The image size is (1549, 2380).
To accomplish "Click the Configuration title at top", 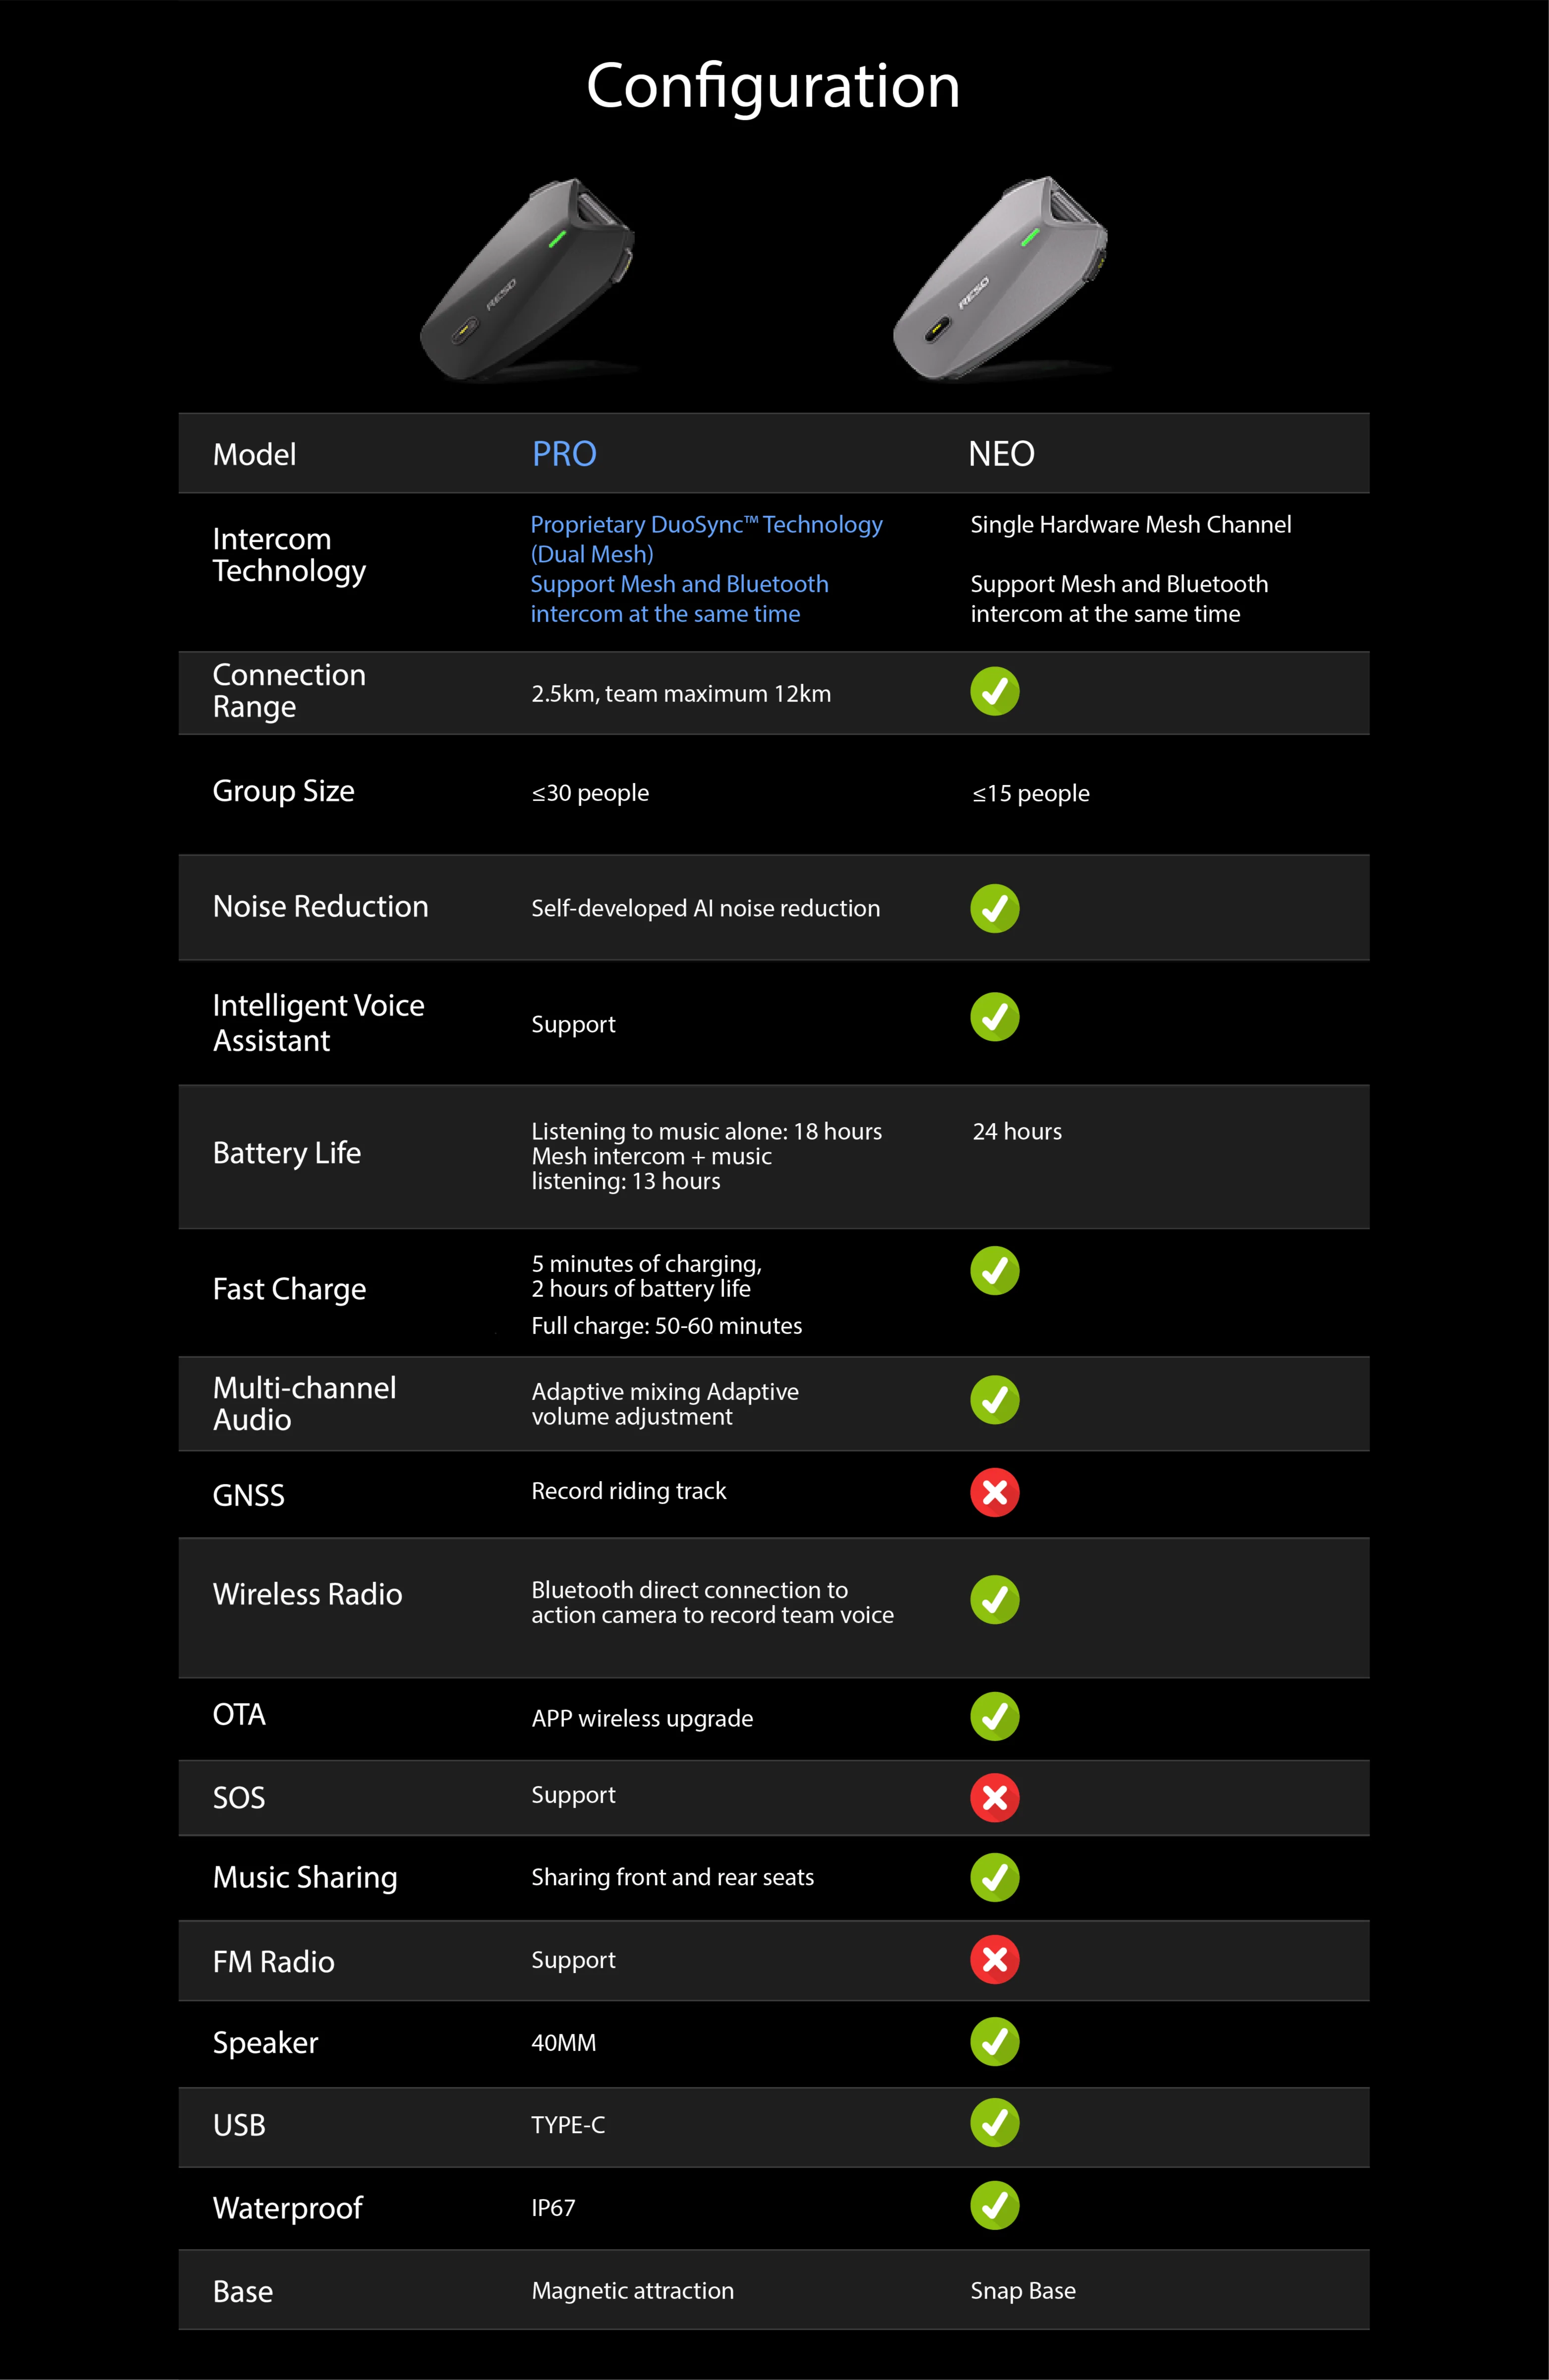I will point(773,86).
